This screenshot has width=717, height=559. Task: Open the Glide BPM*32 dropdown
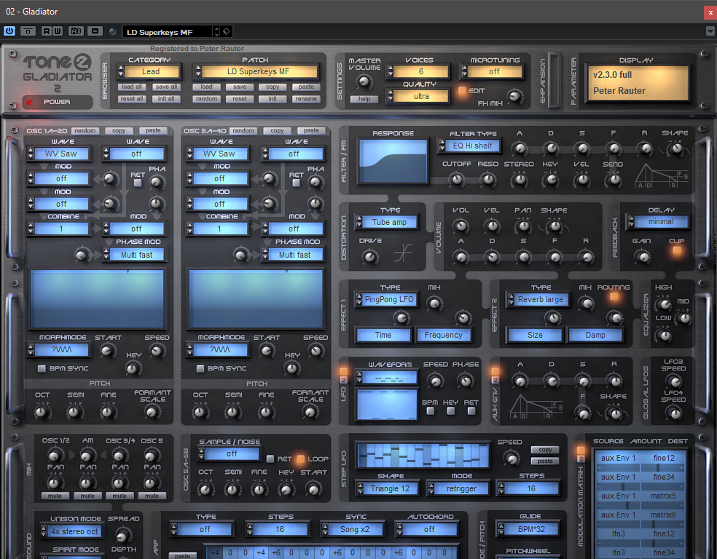[528, 529]
